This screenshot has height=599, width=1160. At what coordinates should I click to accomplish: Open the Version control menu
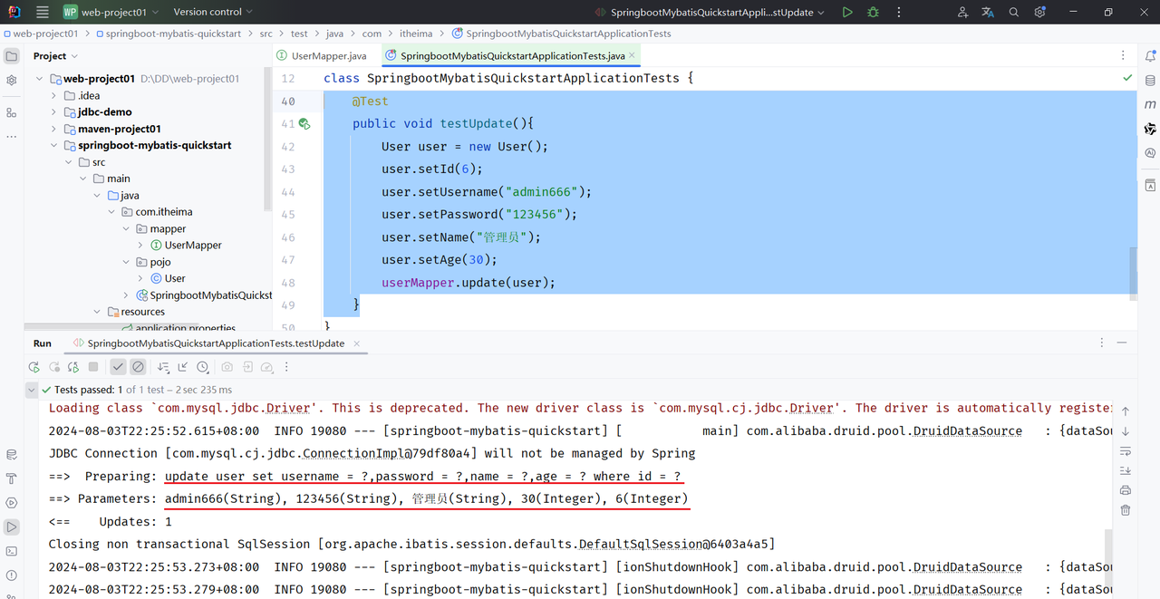click(x=213, y=13)
